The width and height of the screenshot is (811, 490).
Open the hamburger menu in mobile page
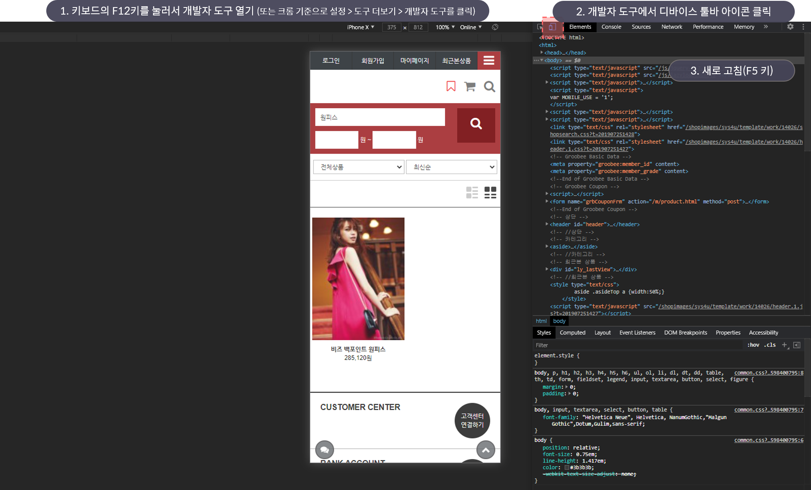pos(488,61)
